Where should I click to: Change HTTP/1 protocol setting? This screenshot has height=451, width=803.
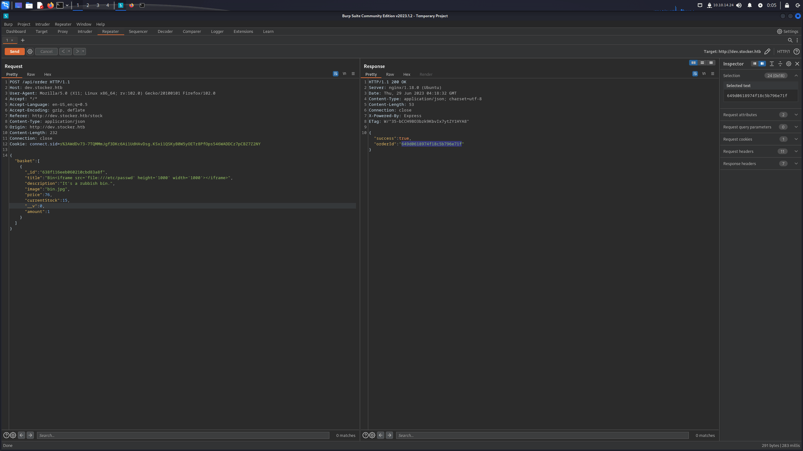[783, 51]
